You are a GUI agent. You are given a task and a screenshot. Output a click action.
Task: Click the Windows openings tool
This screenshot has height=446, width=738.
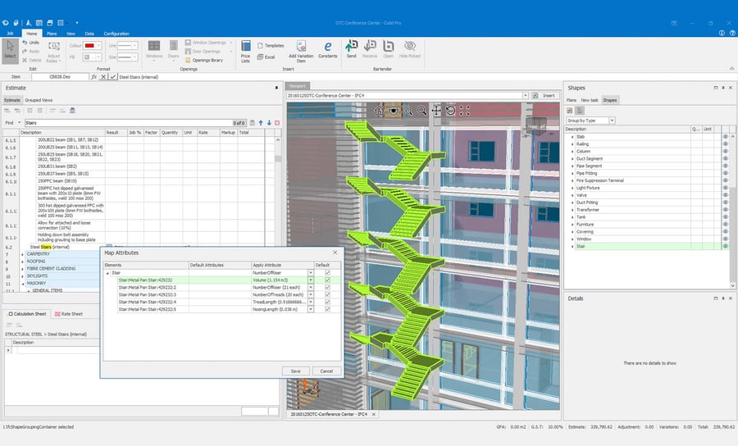154,49
